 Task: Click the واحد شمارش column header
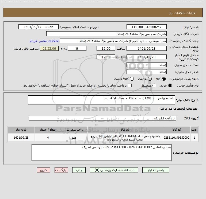(74, 130)
